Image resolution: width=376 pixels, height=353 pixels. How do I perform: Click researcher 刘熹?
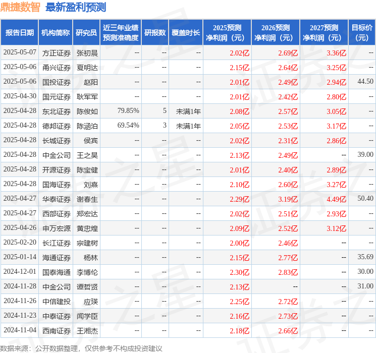pos(91,185)
